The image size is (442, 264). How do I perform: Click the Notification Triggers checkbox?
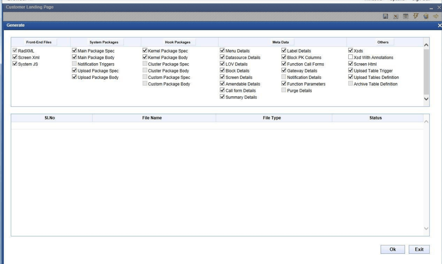(74, 64)
